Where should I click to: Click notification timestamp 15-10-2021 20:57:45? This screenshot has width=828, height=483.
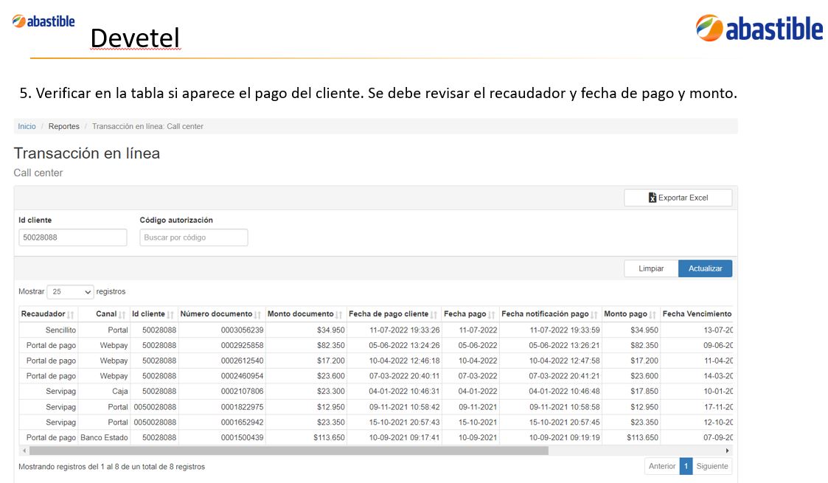click(565, 423)
